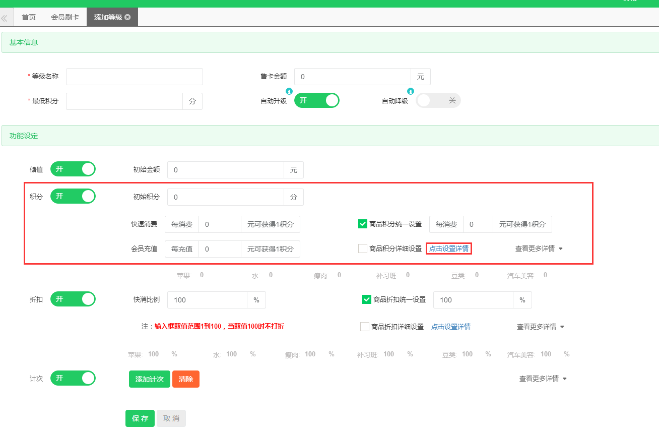
Task: Click the 基本信息 section header
Action: tap(330, 42)
